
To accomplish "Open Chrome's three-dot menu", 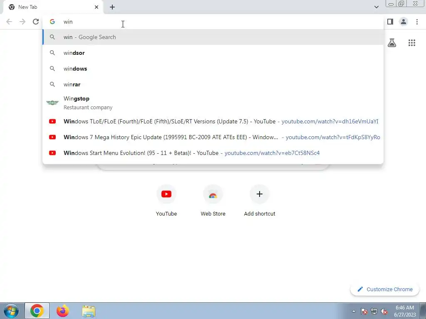I will coord(417,22).
